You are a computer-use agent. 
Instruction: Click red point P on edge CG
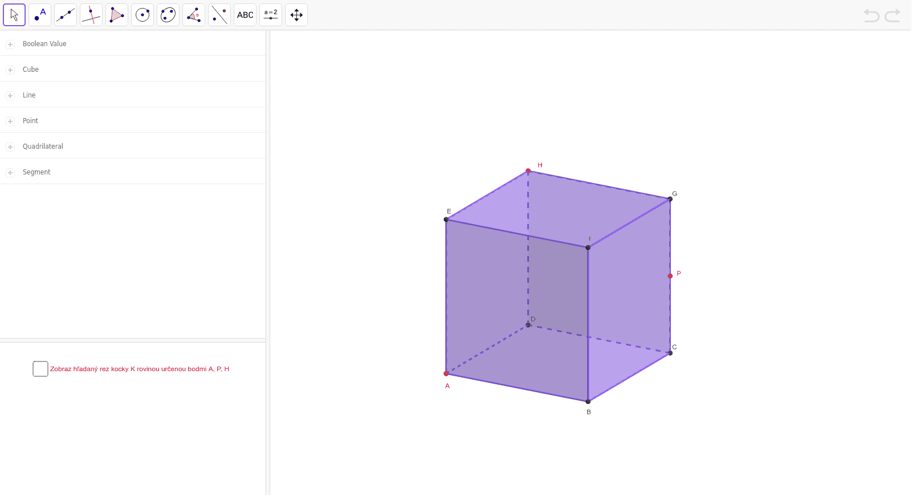(670, 276)
